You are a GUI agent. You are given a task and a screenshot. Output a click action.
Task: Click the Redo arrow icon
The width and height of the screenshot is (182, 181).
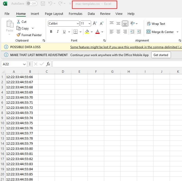coord(60,4)
